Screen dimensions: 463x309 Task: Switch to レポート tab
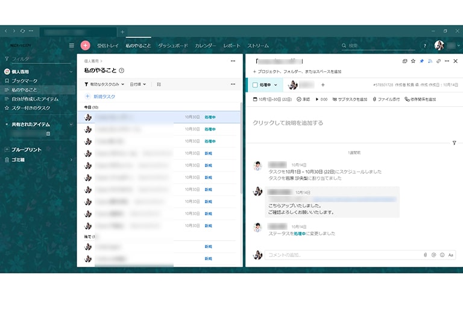click(231, 45)
